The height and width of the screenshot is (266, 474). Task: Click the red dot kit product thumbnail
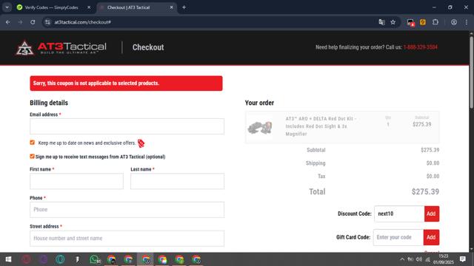click(260, 127)
